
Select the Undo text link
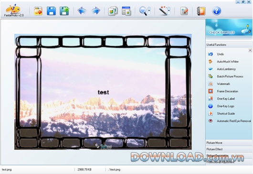220,54
